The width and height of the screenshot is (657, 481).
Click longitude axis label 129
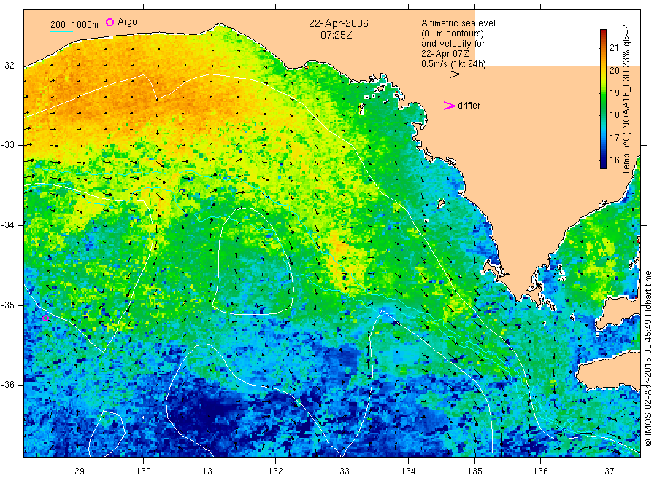(x=77, y=472)
